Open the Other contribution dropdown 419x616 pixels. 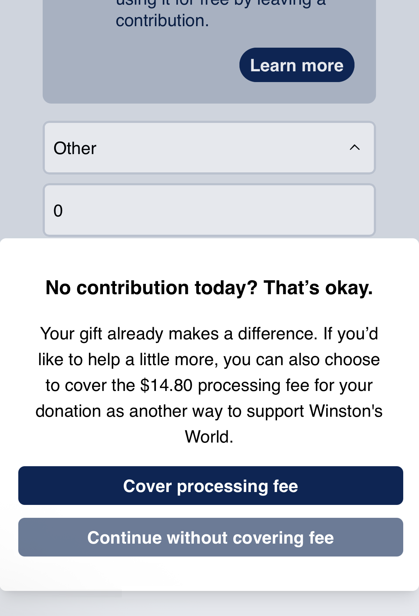[209, 148]
